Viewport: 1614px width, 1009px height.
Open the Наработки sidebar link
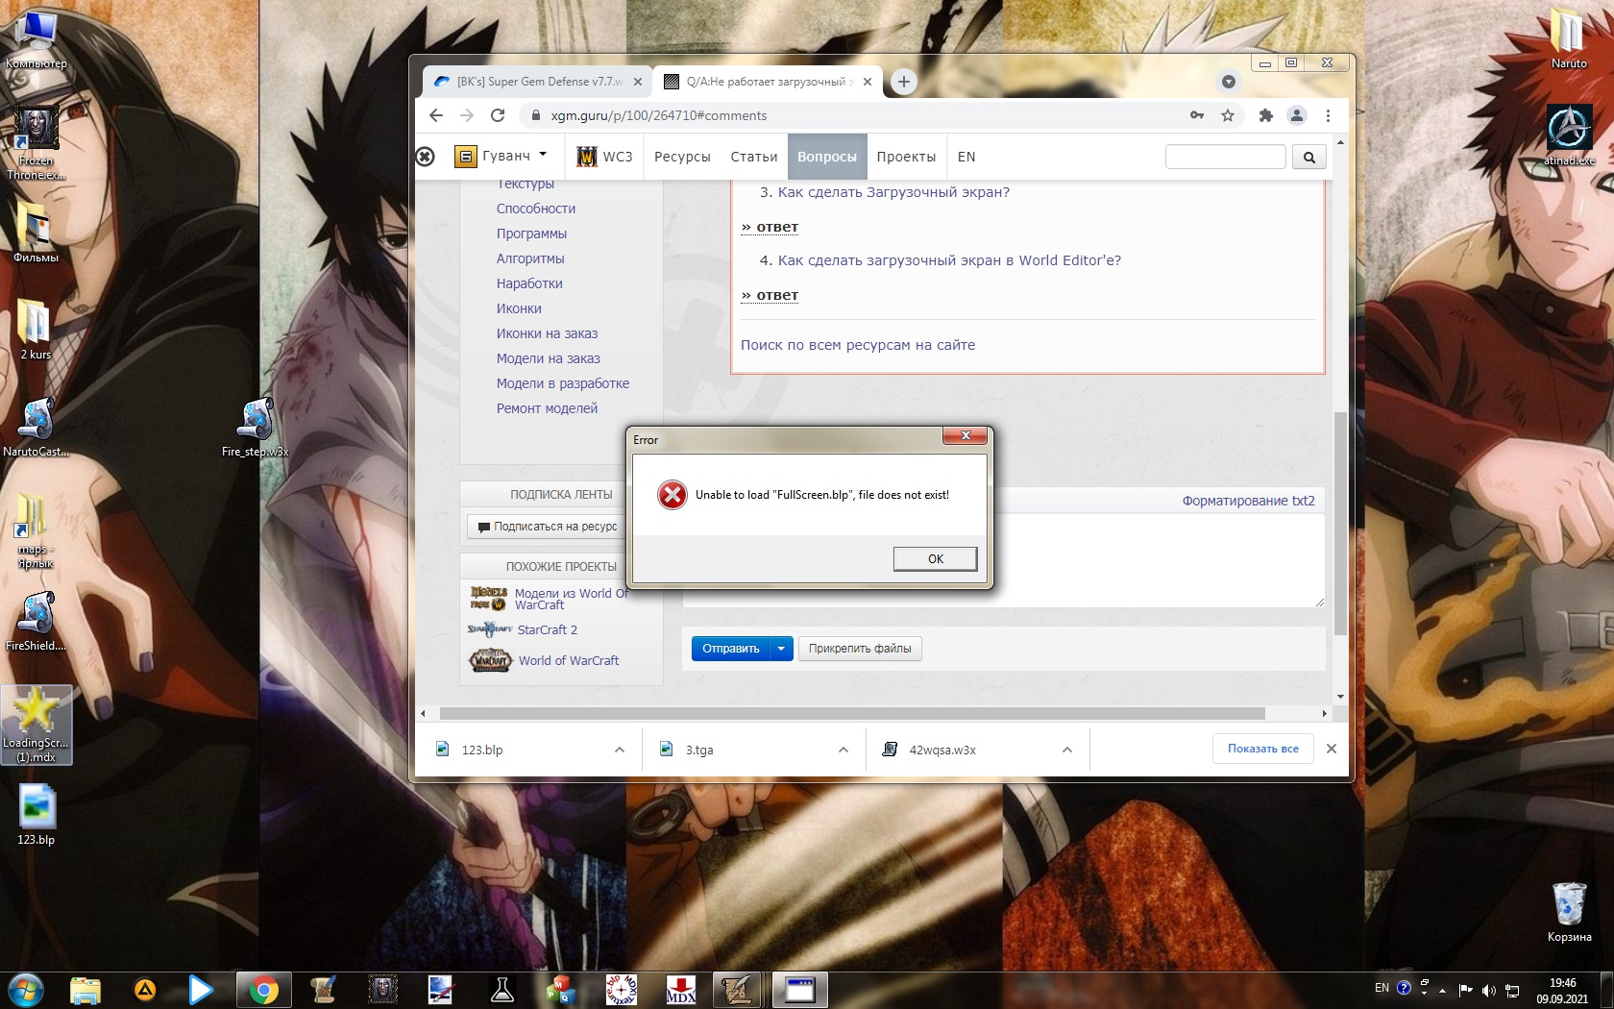pos(529,283)
